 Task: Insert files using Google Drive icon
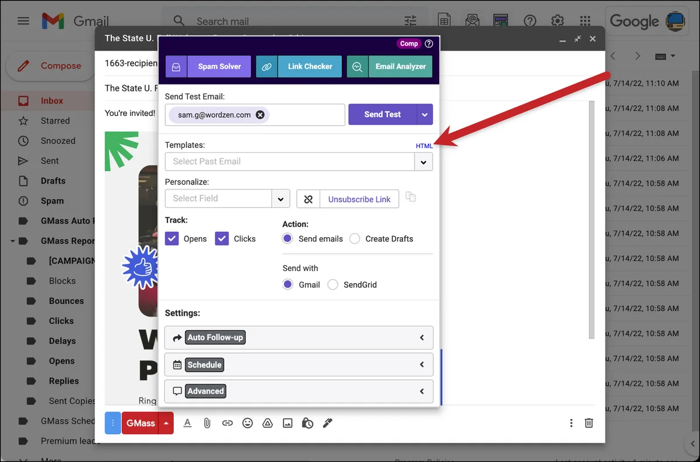tap(267, 423)
